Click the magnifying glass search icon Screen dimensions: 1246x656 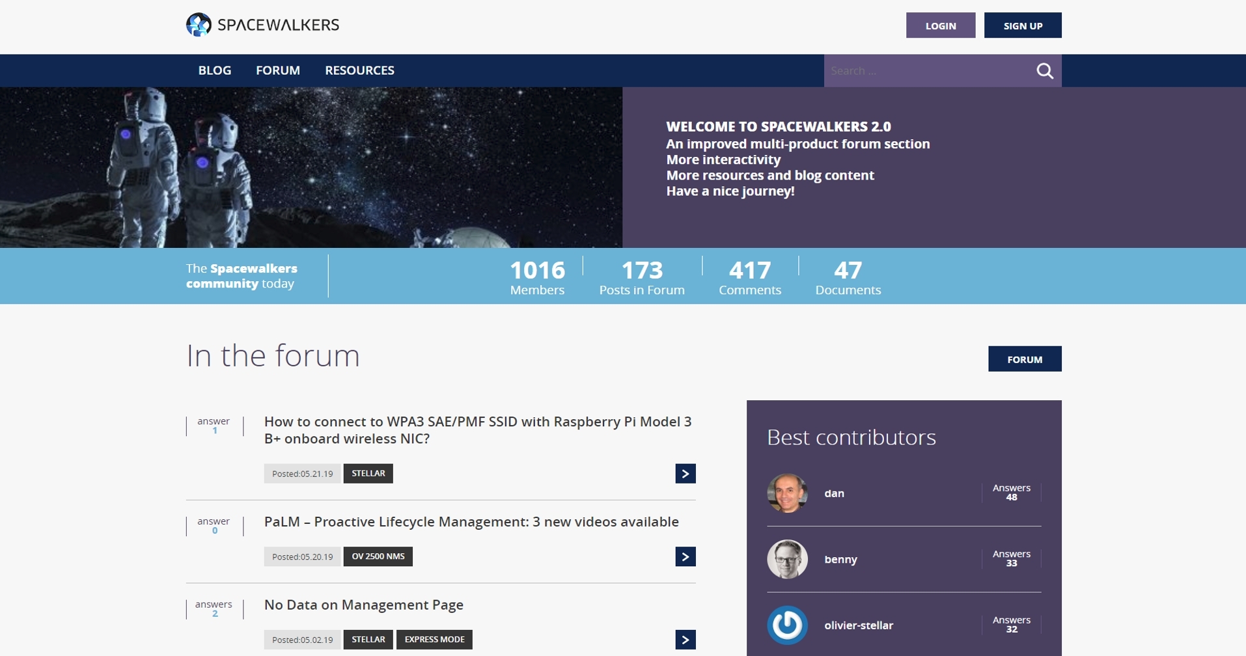(1044, 71)
